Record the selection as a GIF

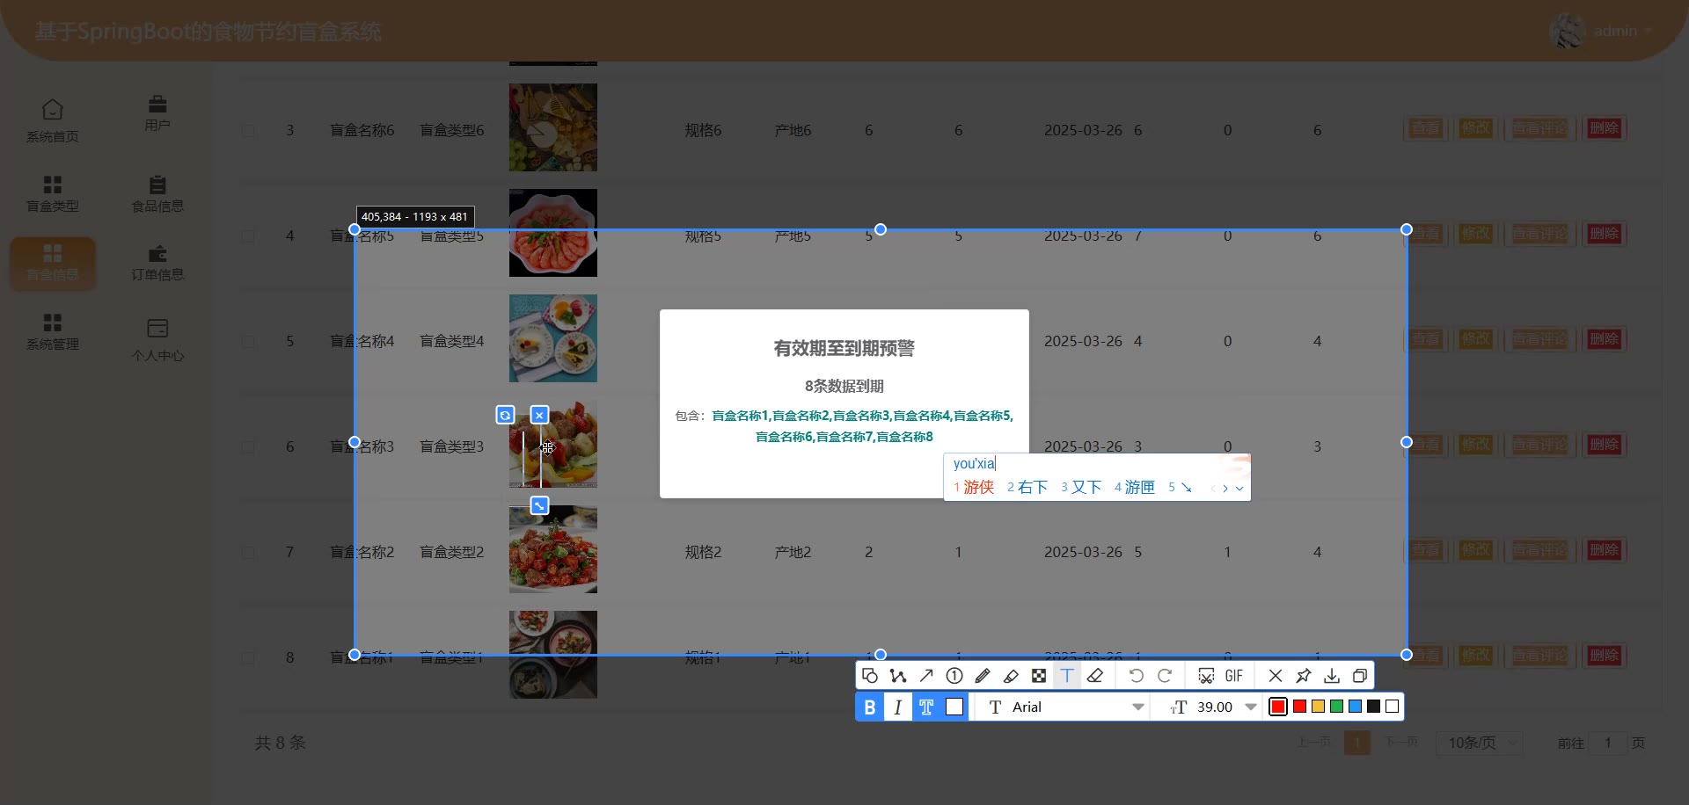(1234, 676)
